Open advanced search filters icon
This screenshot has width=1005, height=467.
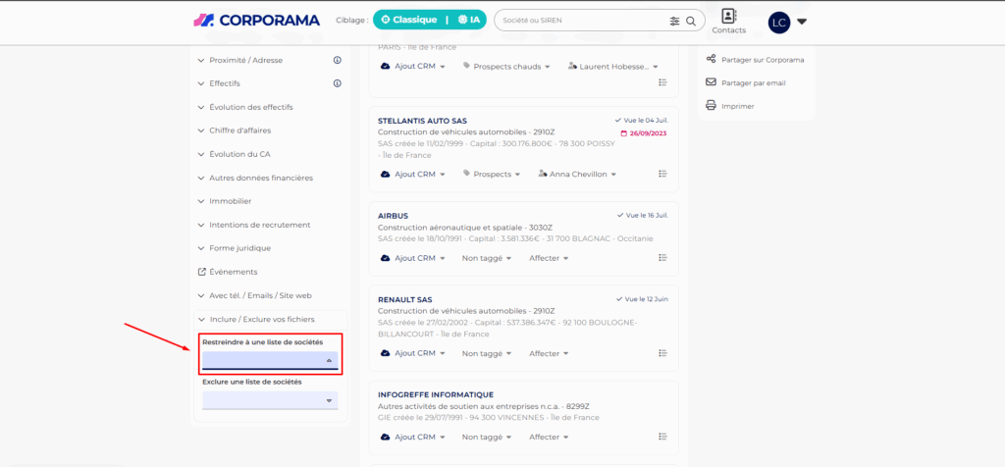click(674, 21)
